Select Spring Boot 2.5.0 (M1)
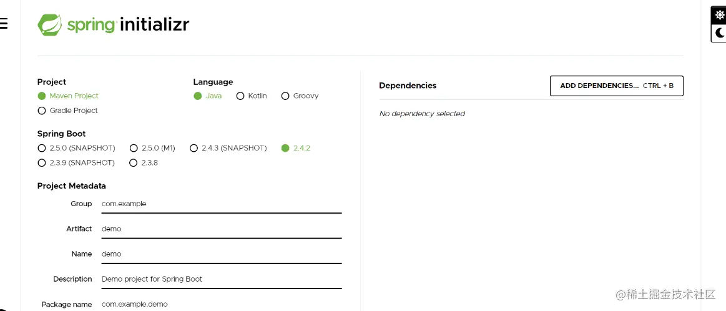Viewport: 726px width, 311px height. (x=152, y=148)
